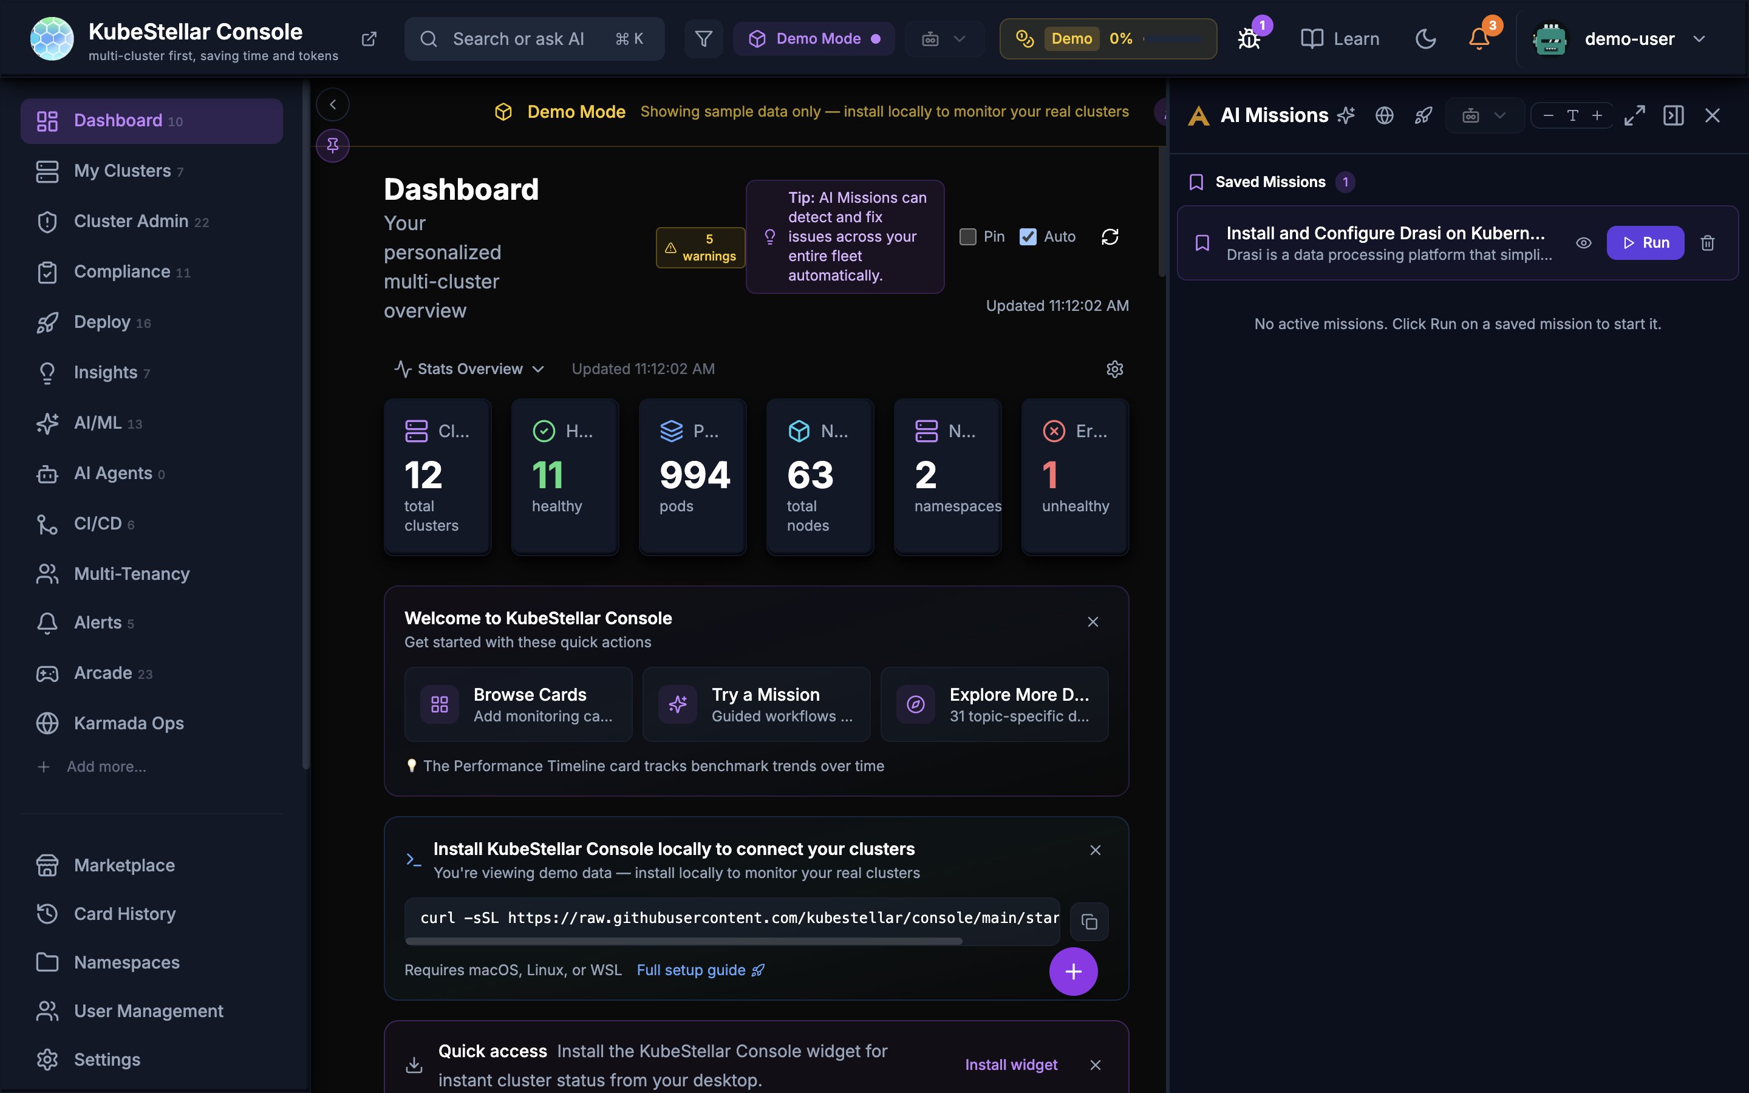
Task: Switch theme with the moon icon
Action: [x=1425, y=39]
